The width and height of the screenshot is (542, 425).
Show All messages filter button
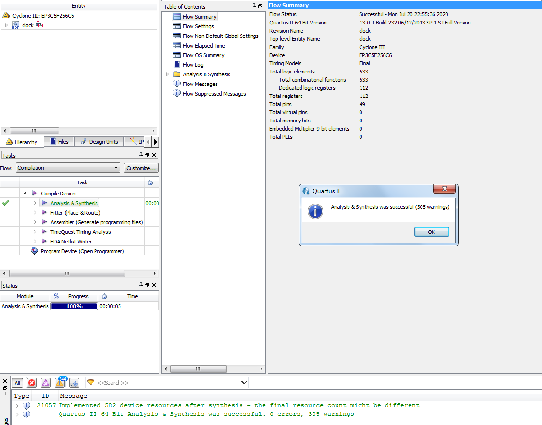[x=17, y=383]
